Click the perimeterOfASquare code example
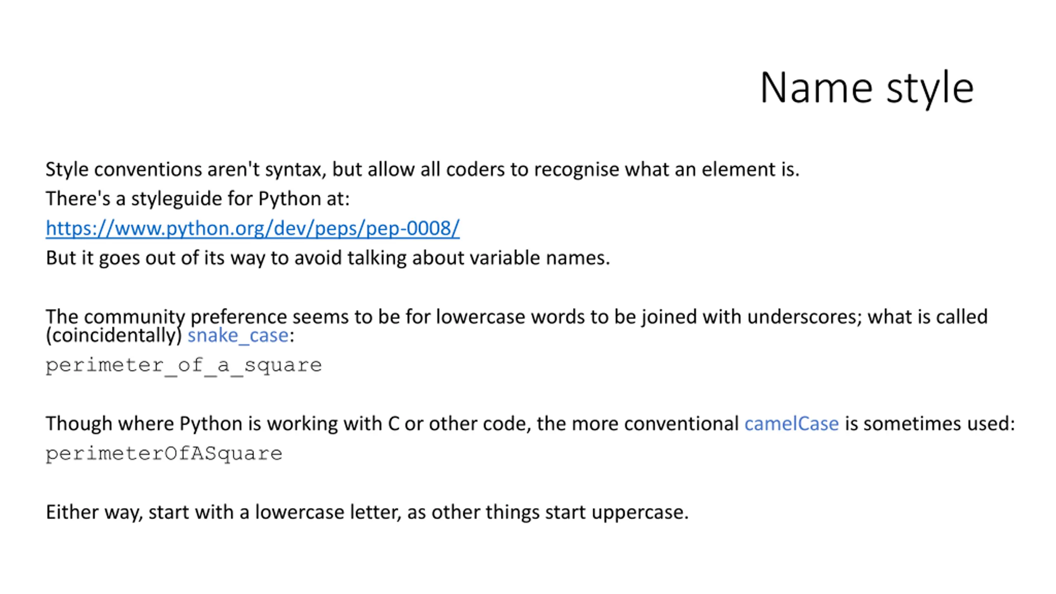 click(164, 454)
